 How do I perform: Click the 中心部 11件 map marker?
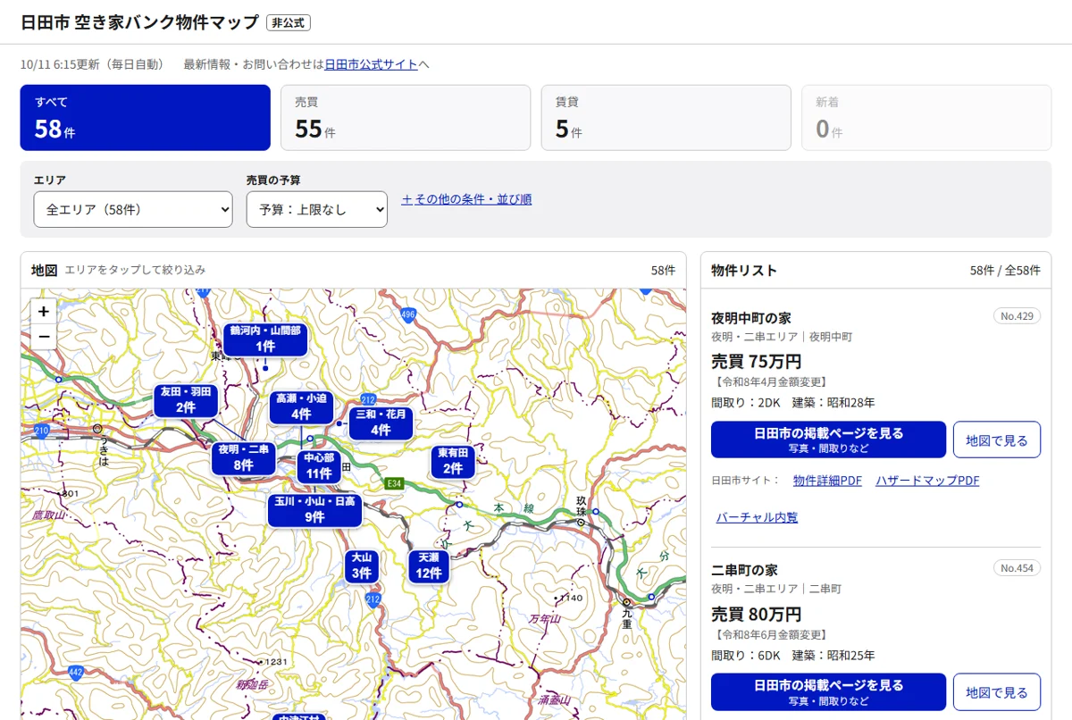pos(319,466)
